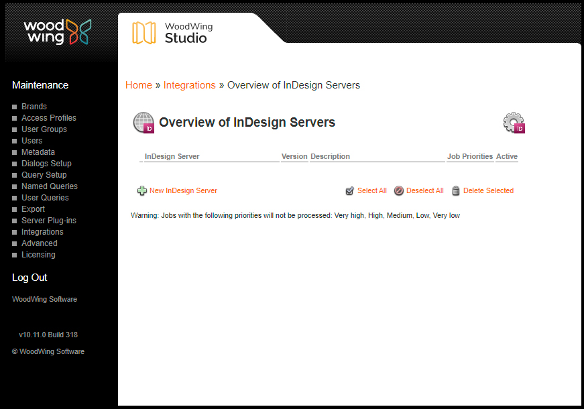Viewport: 584px width, 409px height.
Task: Click Overview of InDesign Servers in the breadcrumb
Action: [x=294, y=85]
